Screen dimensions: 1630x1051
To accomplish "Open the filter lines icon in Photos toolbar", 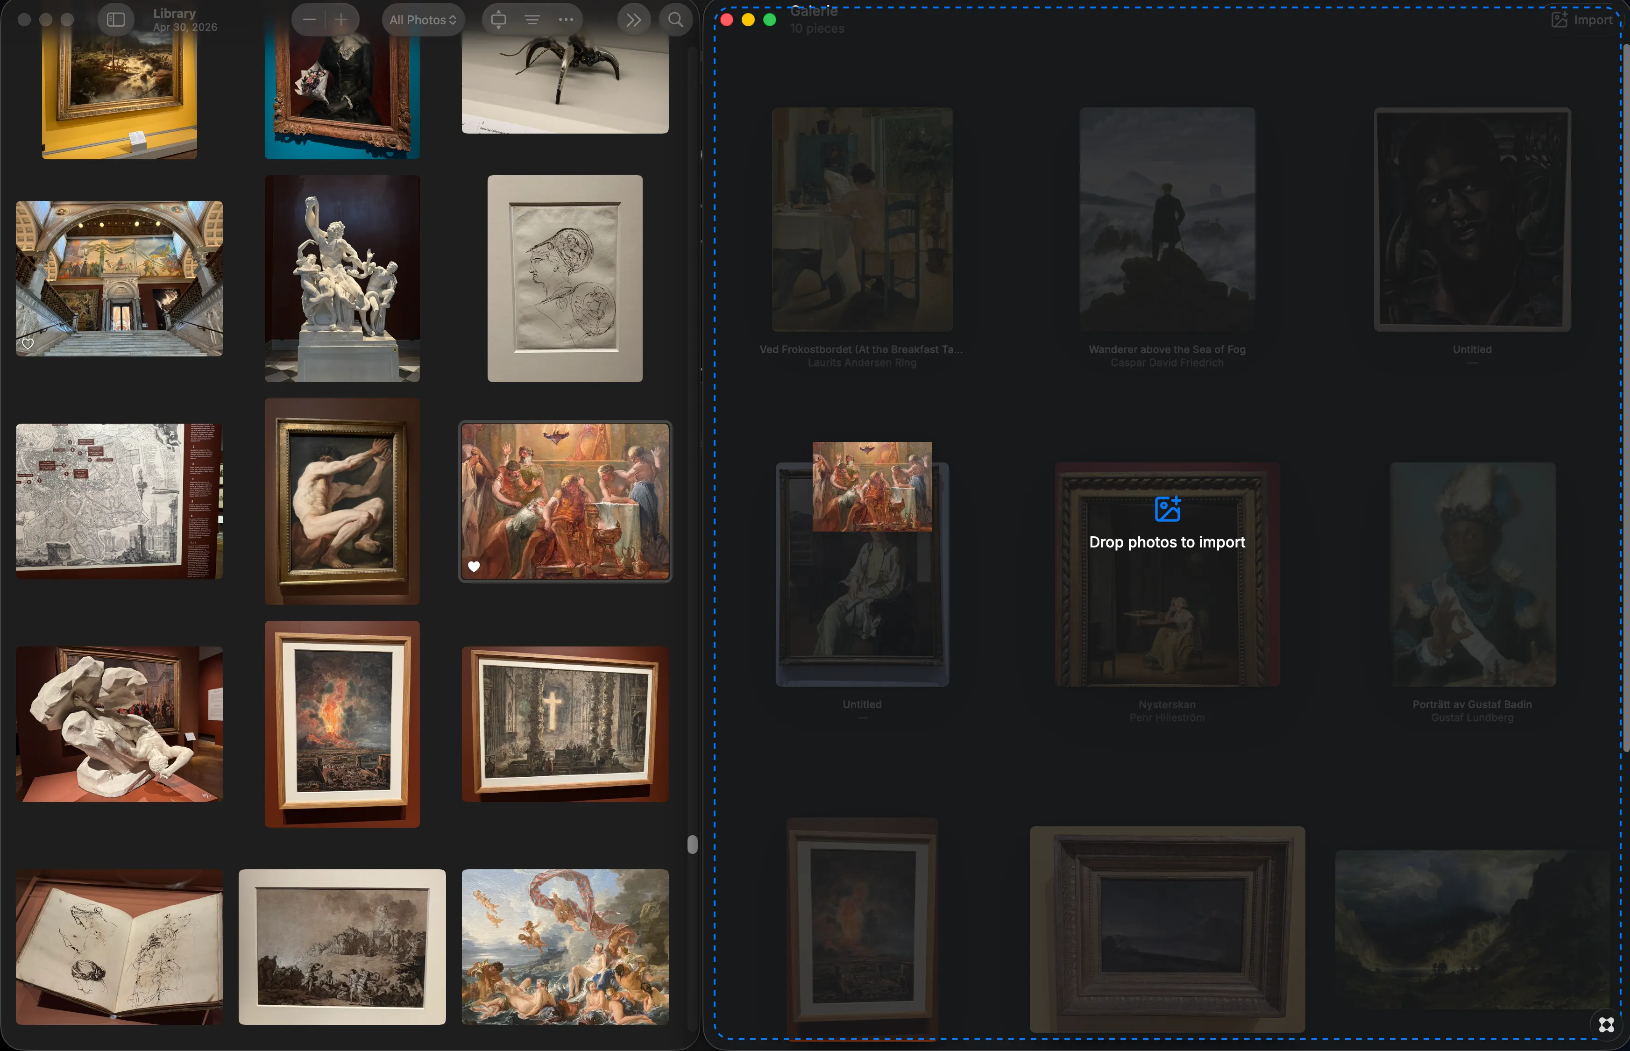I will [532, 20].
